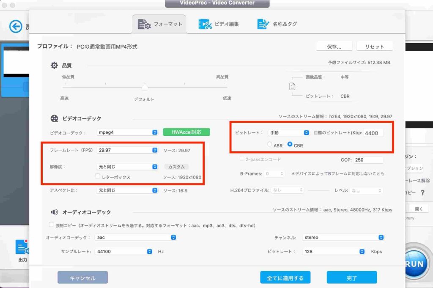433x288 pixels.
Task: Click the フォーマット tab icon
Action: [144, 24]
